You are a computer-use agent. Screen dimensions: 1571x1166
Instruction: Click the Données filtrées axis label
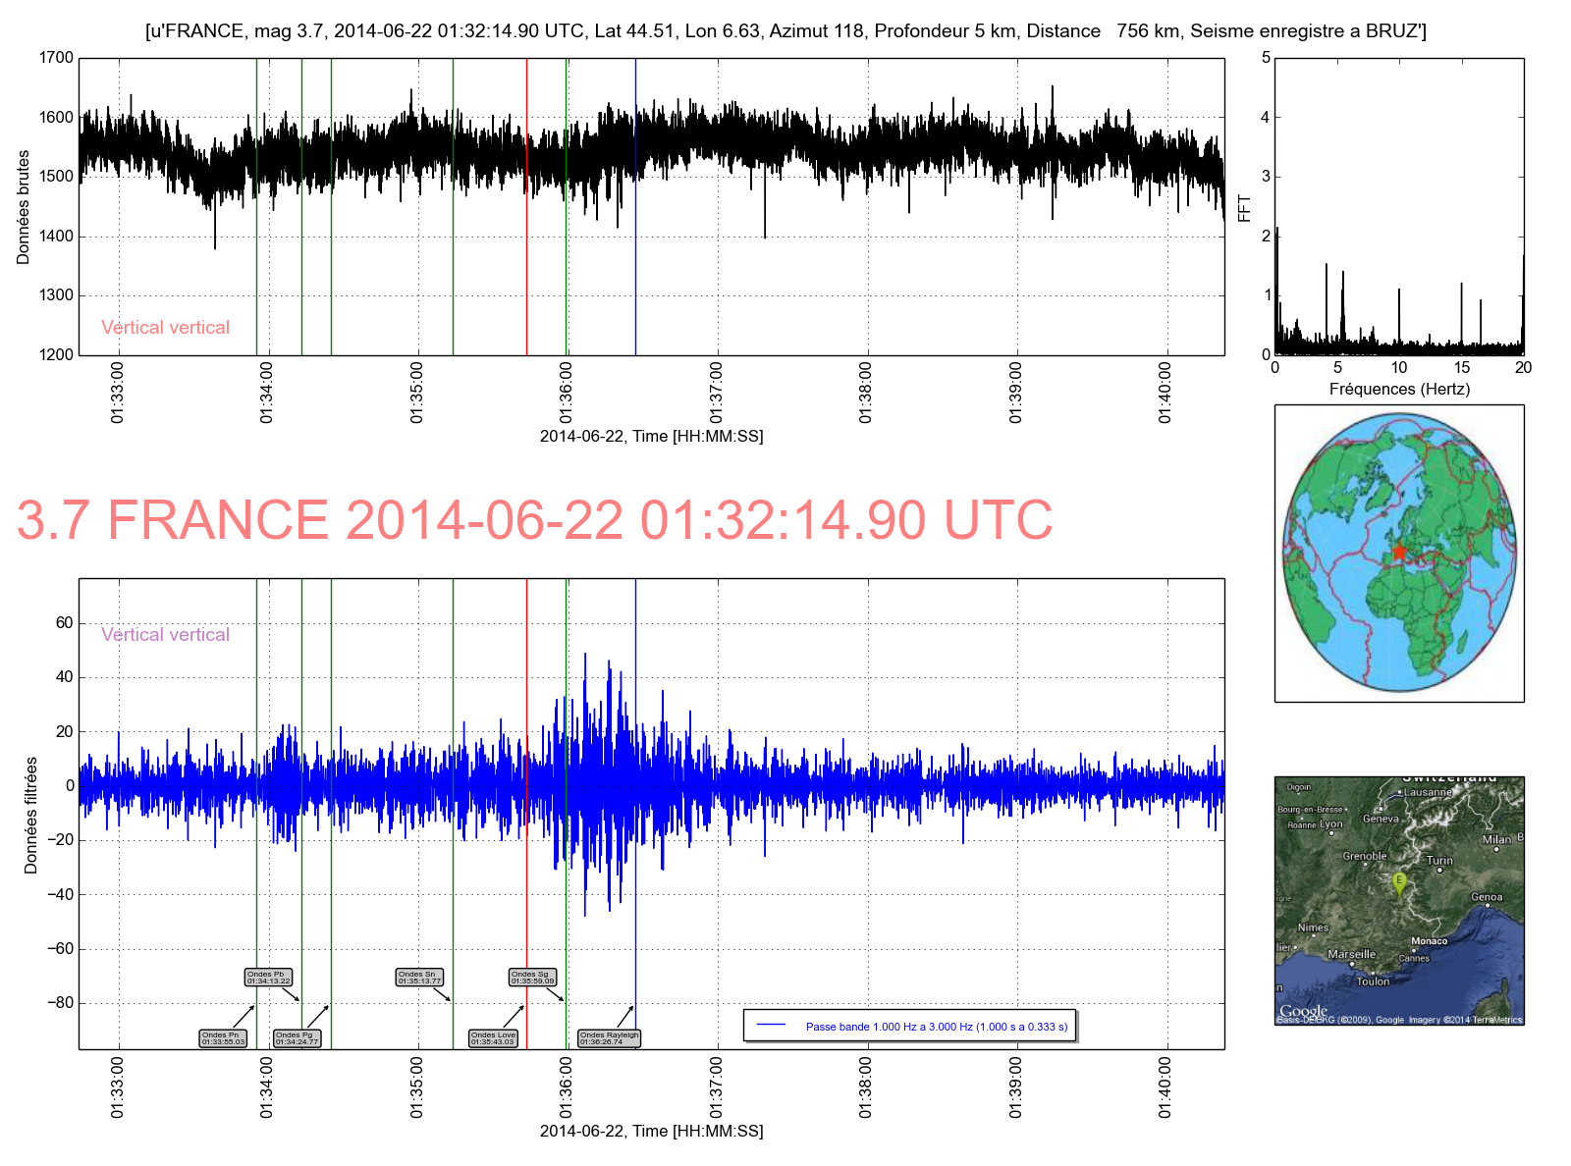coord(30,815)
